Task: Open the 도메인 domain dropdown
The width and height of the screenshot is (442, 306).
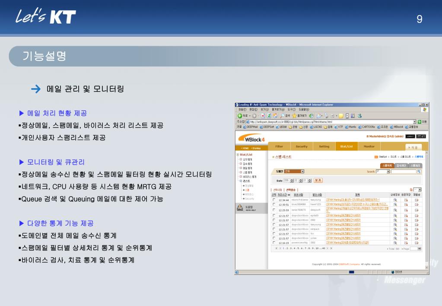Action: (x=294, y=172)
